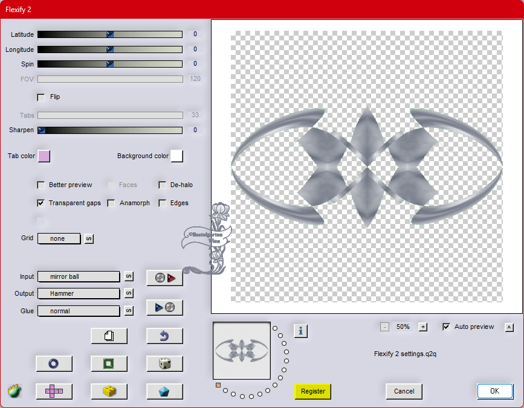The height and width of the screenshot is (408, 524).
Task: Open the info button beside thumbnail
Action: pos(300,331)
